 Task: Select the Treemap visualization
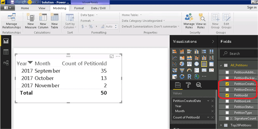tap(189, 64)
